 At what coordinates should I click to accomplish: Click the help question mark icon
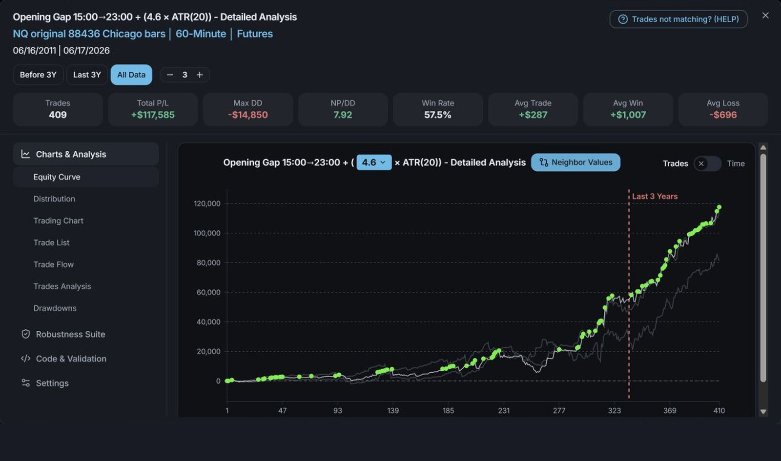coord(623,19)
